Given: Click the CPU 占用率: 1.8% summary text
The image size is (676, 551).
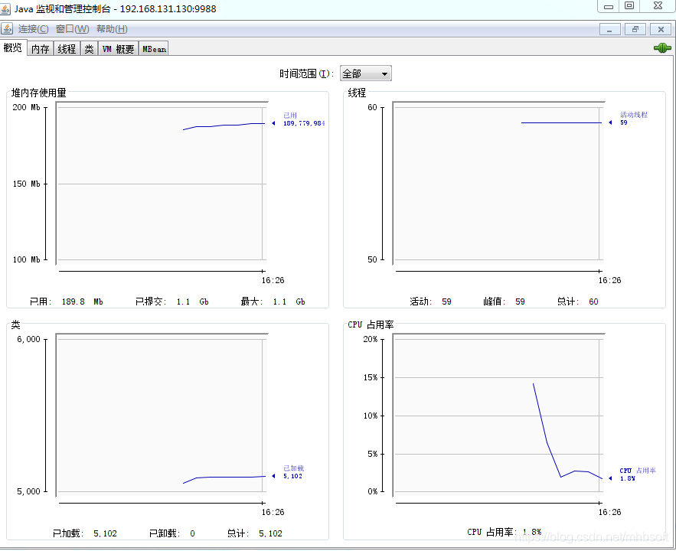Looking at the screenshot, I should pyautogui.click(x=505, y=532).
